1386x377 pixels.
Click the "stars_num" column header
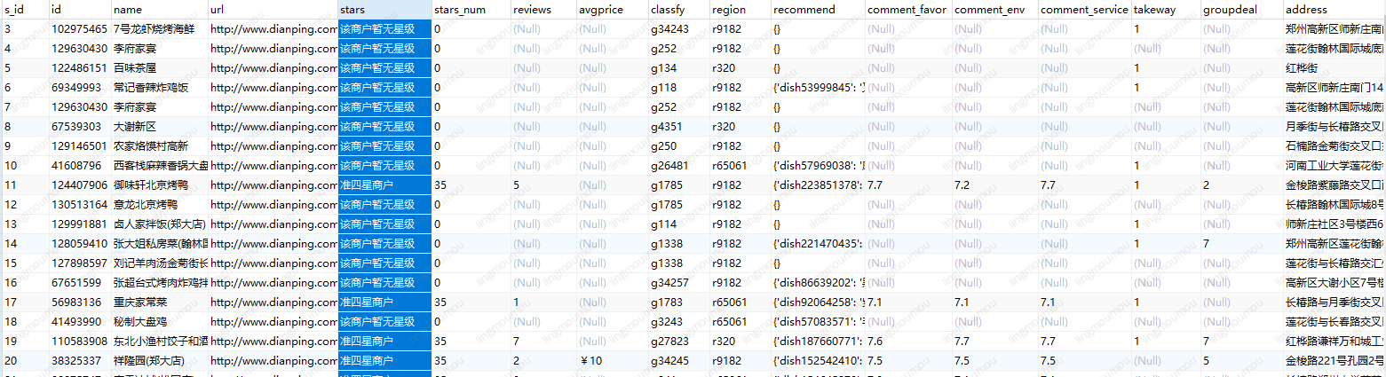coord(470,10)
